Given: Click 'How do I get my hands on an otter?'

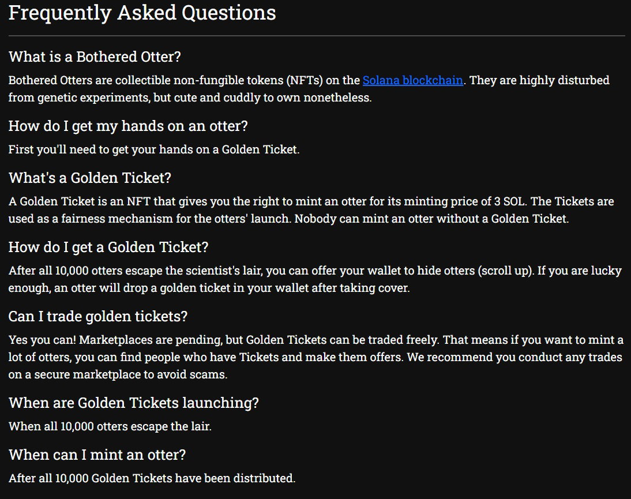Looking at the screenshot, I should [x=128, y=126].
